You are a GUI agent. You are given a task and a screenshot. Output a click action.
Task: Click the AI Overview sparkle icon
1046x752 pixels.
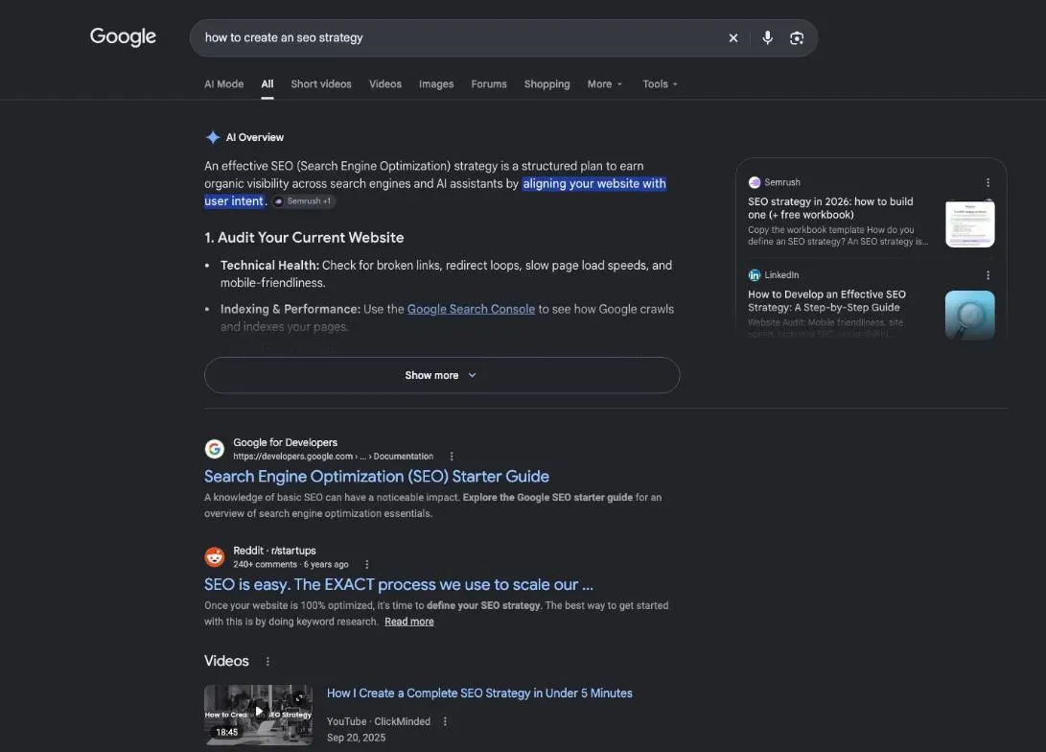coord(213,137)
